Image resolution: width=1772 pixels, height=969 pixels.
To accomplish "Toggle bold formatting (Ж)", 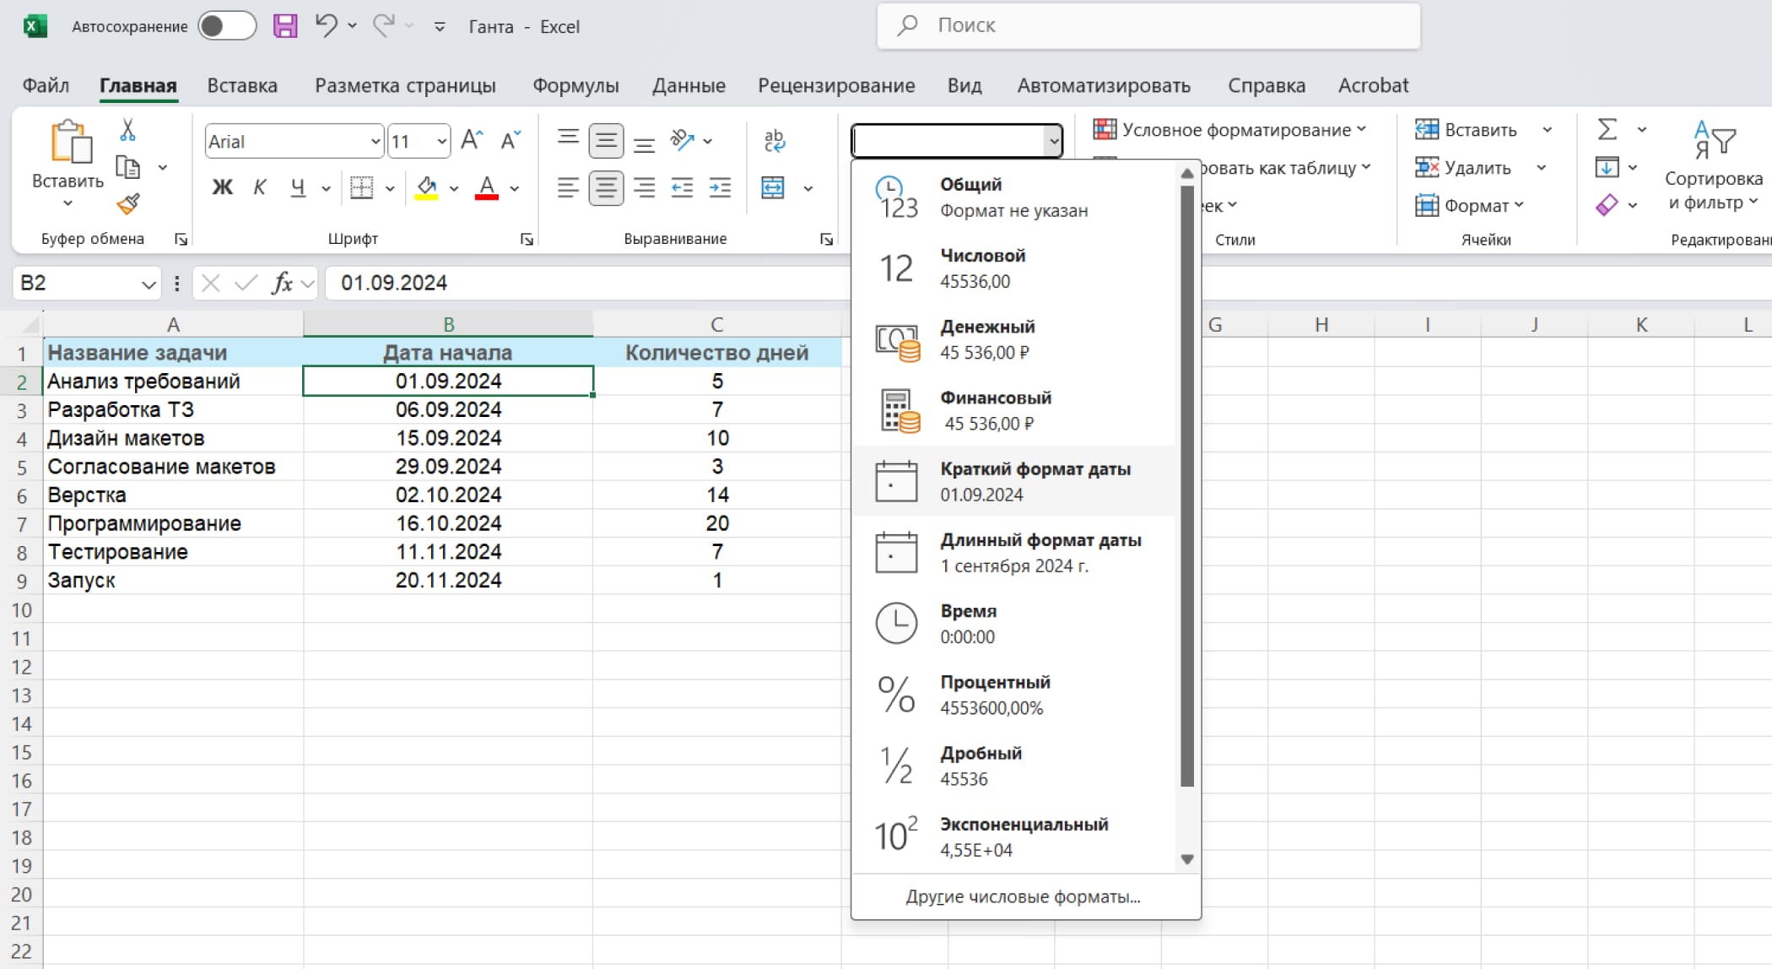I will point(222,187).
